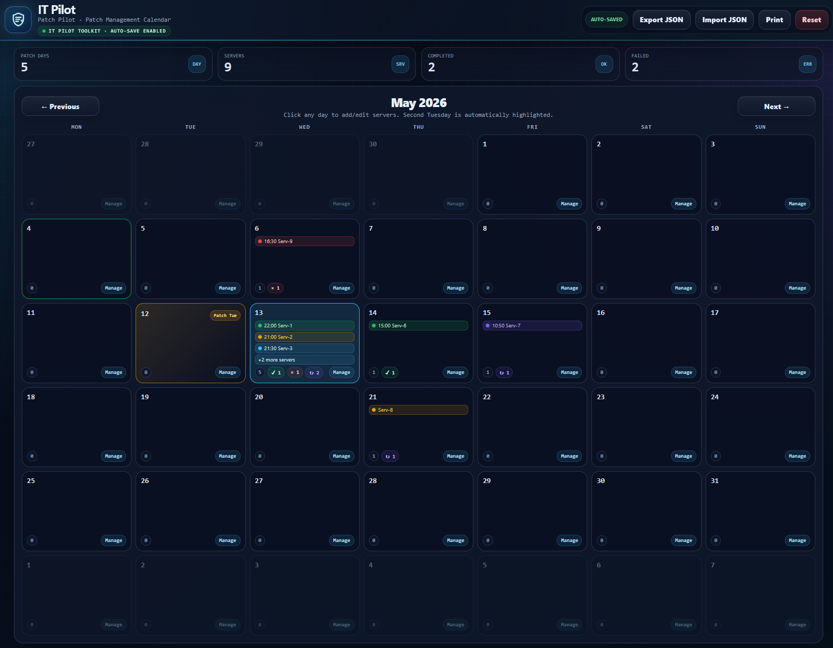
Task: Click the in-progress badge on May 21
Action: (390, 456)
